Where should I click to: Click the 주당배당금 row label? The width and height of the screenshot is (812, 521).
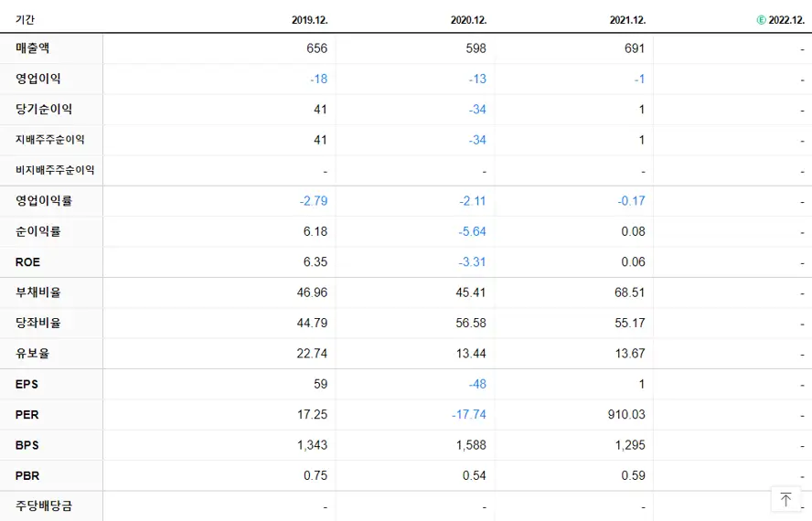point(44,506)
